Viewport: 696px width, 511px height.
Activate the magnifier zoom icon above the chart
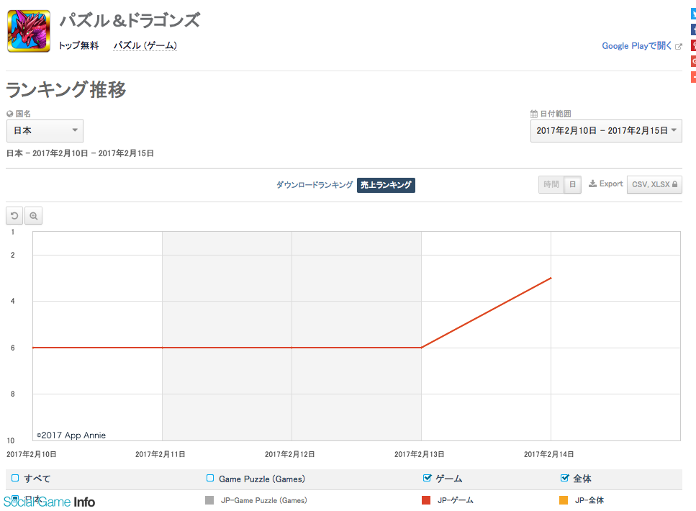coord(33,216)
